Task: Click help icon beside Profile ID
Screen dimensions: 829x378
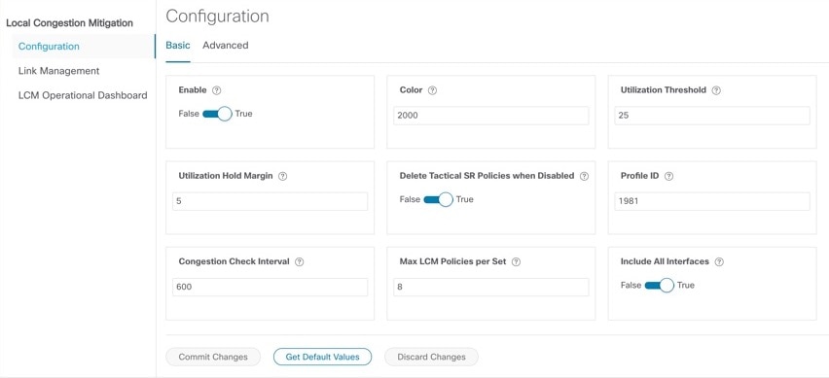Action: [x=668, y=176]
